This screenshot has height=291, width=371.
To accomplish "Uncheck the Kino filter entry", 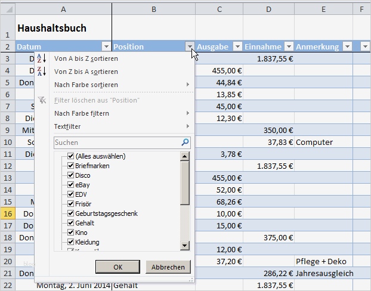I will click(70, 233).
